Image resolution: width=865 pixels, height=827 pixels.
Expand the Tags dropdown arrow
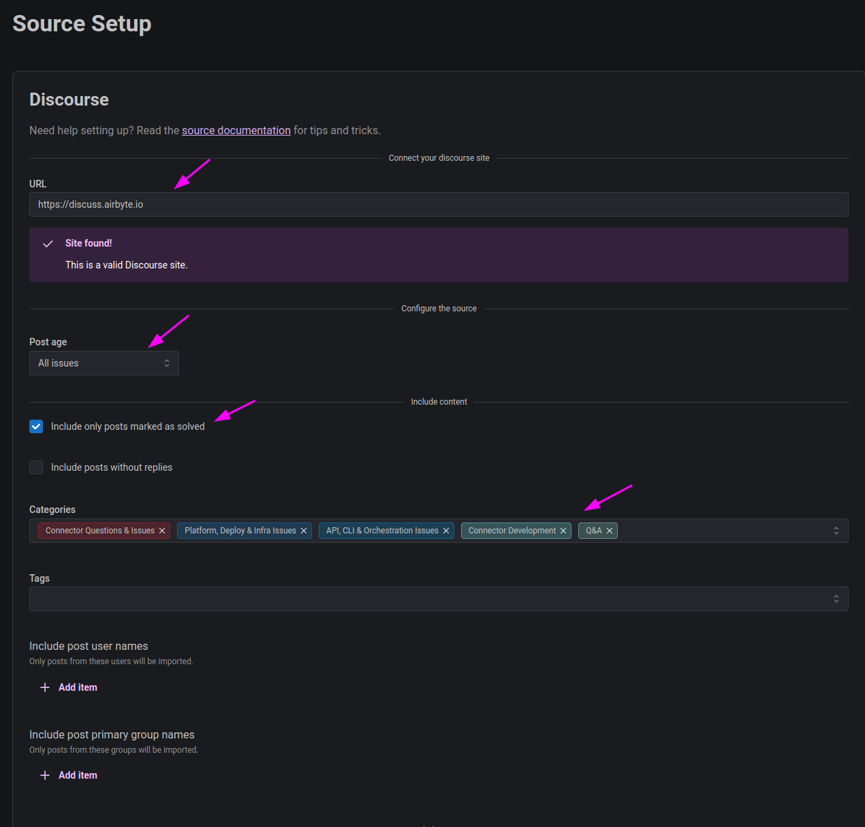836,599
